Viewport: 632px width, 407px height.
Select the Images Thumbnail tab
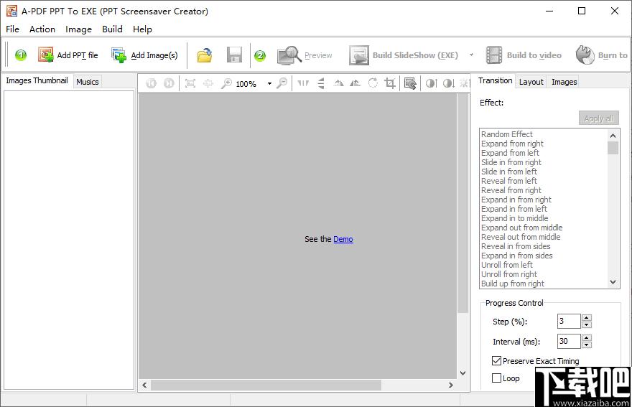(37, 80)
